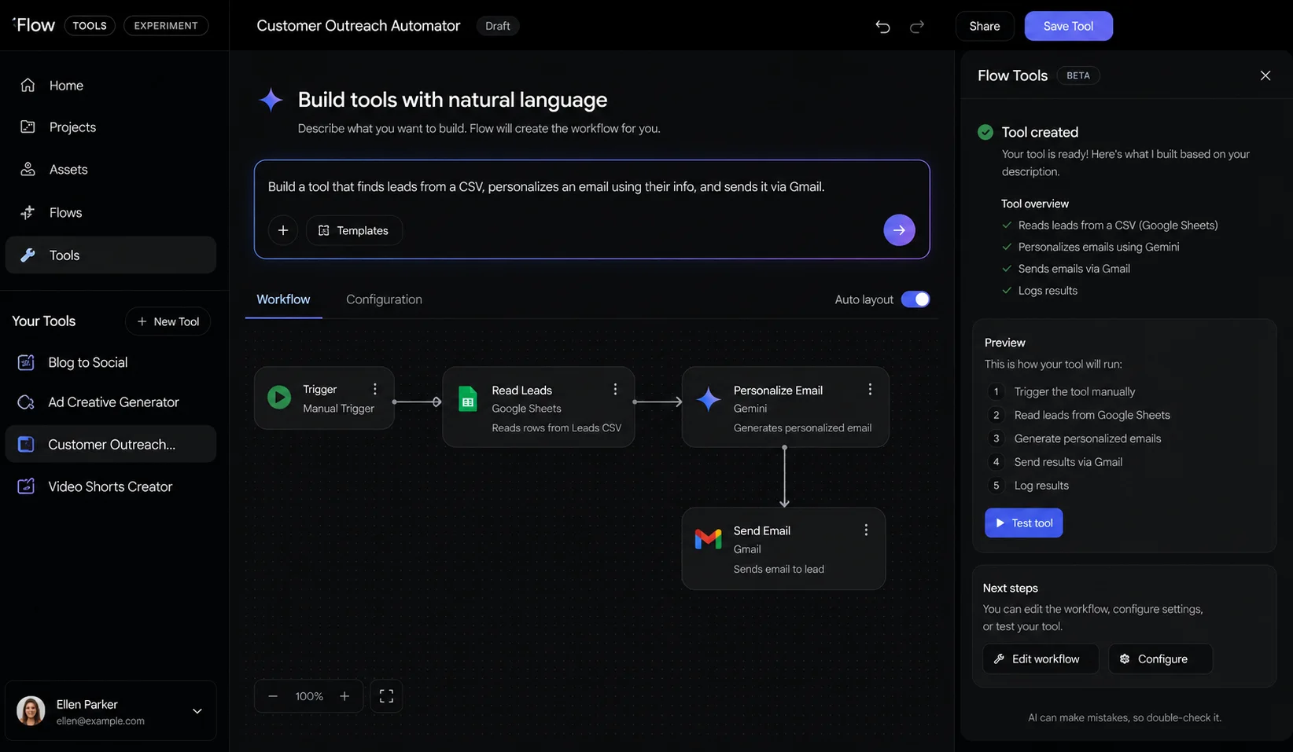Image resolution: width=1293 pixels, height=752 pixels.
Task: Click step 'Generate personalized emails'
Action: [1087, 438]
